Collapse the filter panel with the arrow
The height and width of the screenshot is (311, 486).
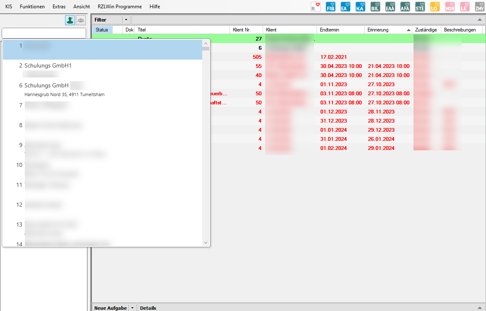click(479, 20)
